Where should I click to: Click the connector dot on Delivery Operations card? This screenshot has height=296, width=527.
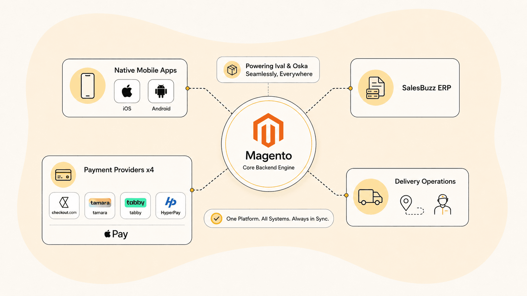coord(346,195)
